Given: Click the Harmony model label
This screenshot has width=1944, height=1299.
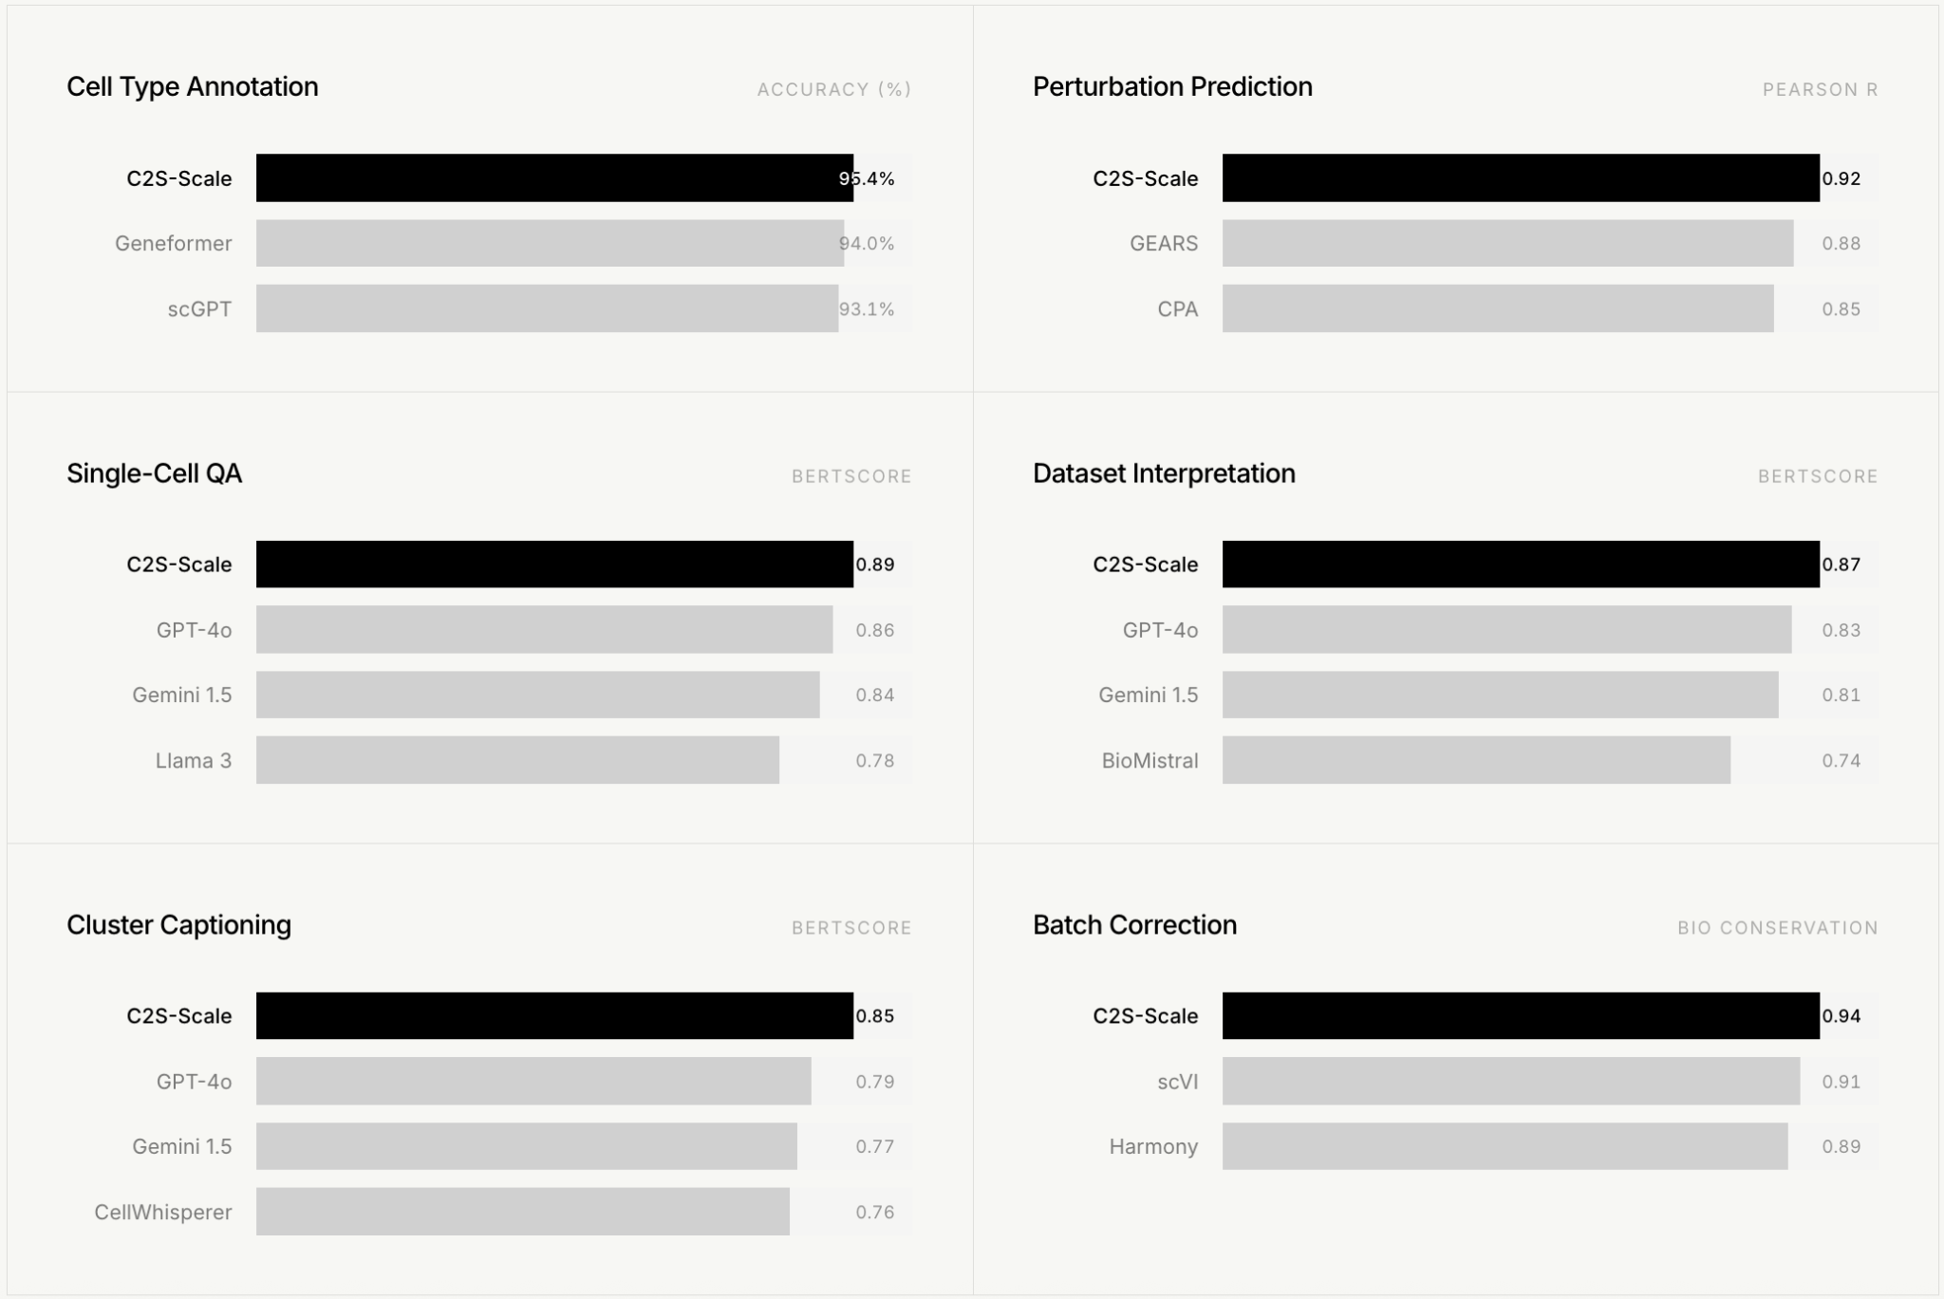Looking at the screenshot, I should (1153, 1147).
